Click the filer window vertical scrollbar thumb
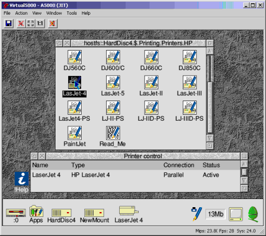 coord(210,107)
